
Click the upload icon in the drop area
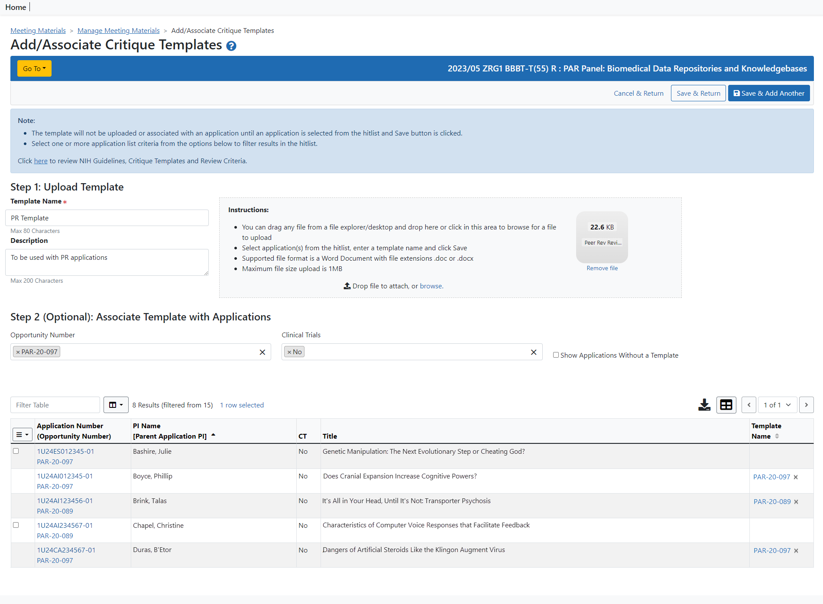click(347, 286)
